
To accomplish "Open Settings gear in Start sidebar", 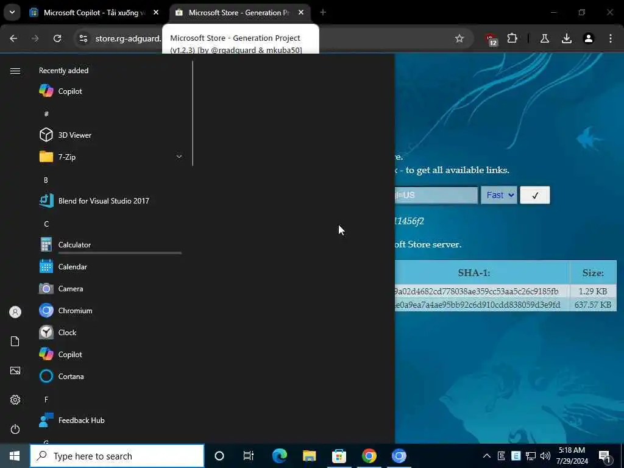I will pos(15,400).
